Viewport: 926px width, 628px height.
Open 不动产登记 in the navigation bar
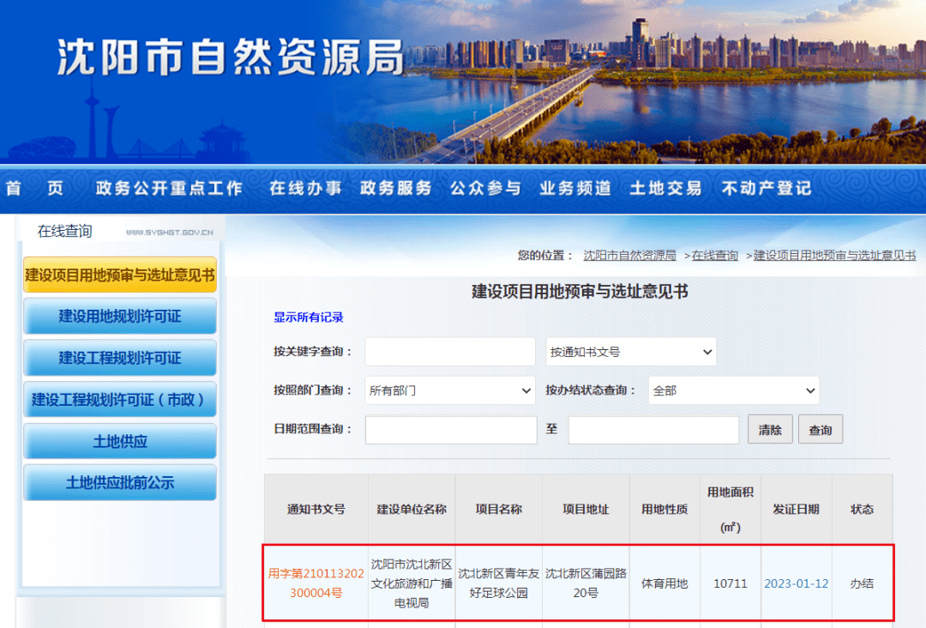[767, 188]
